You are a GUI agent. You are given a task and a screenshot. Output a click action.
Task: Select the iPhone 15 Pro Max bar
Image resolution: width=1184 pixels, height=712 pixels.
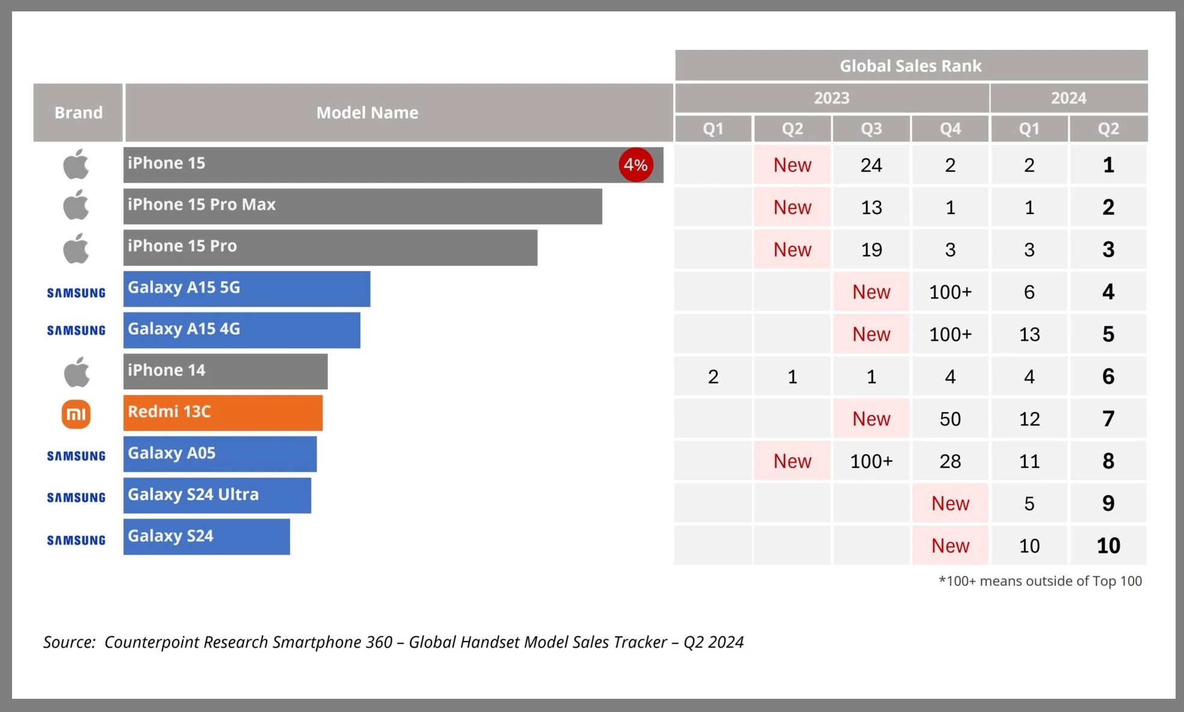point(363,206)
